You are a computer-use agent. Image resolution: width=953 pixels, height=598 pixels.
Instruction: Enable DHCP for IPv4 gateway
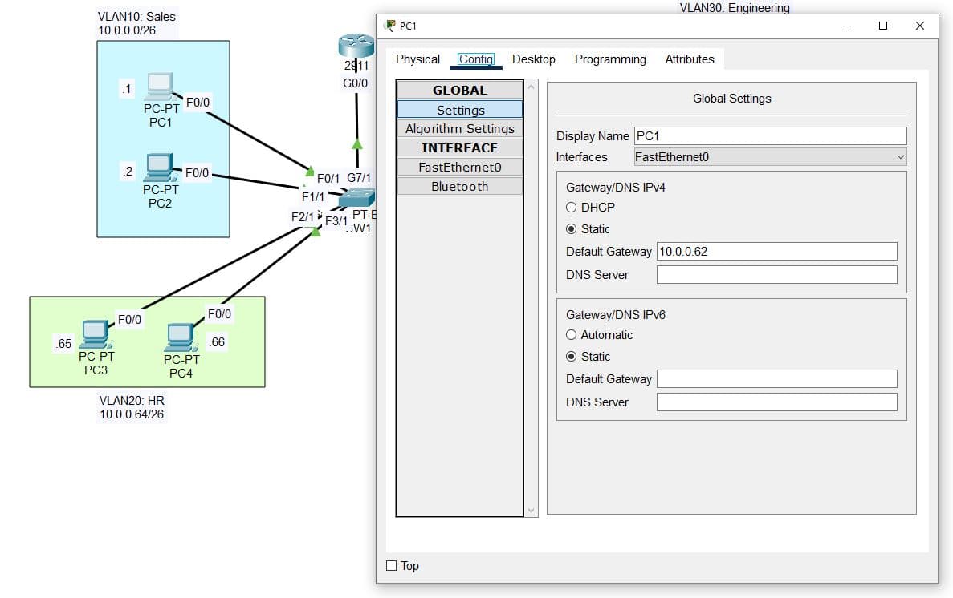click(572, 208)
